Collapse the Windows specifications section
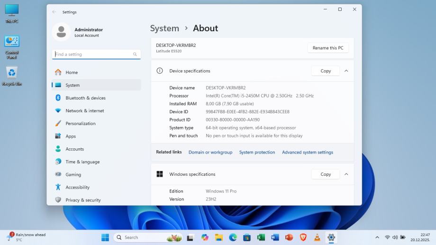The width and height of the screenshot is (436, 245). click(x=346, y=174)
